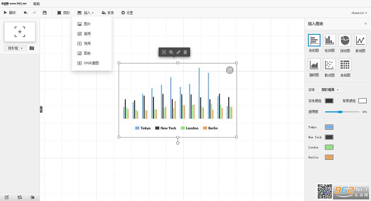371x201 pixels.
Task: Click the round edit icon on the chart
Action: pyautogui.click(x=229, y=70)
